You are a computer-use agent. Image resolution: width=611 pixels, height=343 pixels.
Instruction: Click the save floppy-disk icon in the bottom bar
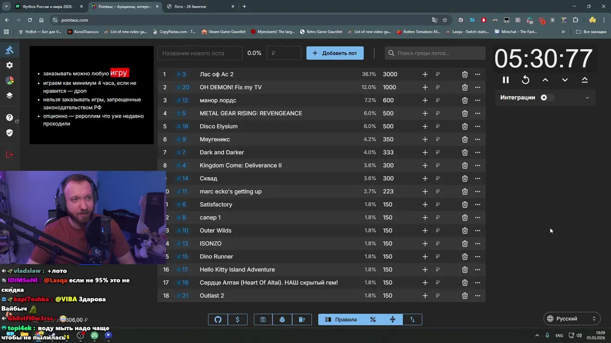tap(263, 320)
